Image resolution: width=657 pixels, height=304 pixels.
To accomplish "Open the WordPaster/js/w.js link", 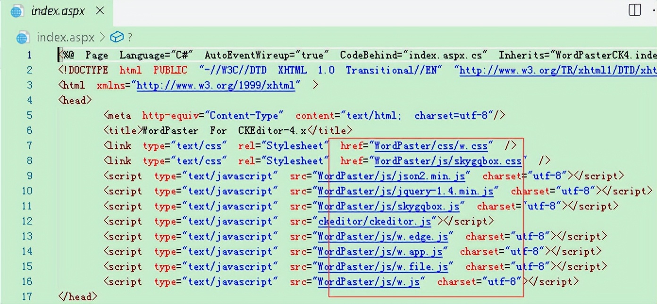I will point(369,282).
